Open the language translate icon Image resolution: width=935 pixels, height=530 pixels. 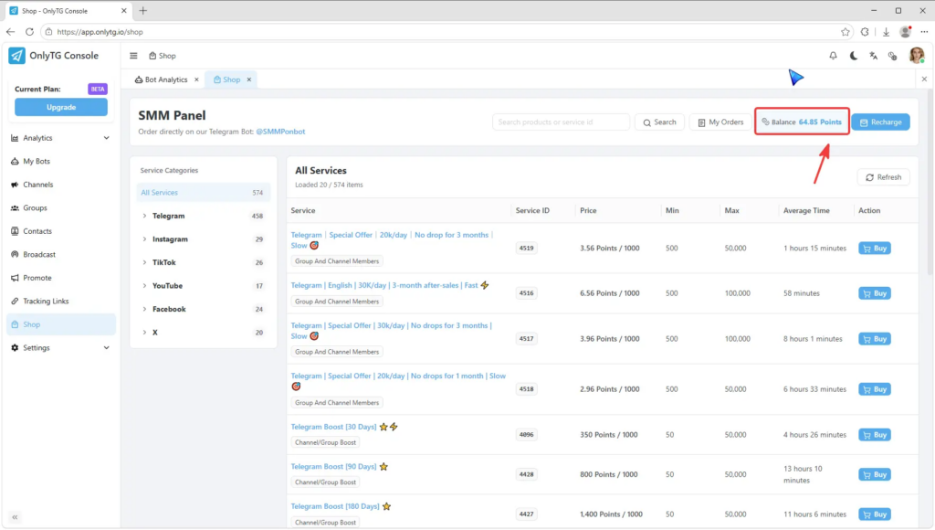(x=873, y=56)
